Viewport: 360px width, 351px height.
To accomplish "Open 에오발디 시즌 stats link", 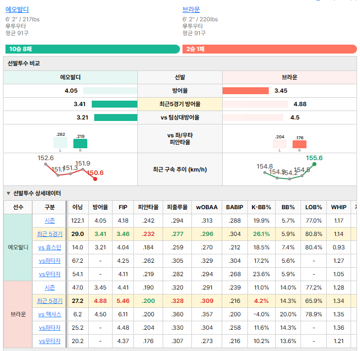I will (50, 221).
